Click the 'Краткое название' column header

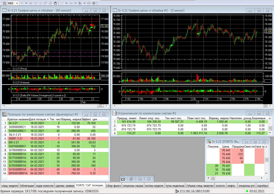pos(18,119)
